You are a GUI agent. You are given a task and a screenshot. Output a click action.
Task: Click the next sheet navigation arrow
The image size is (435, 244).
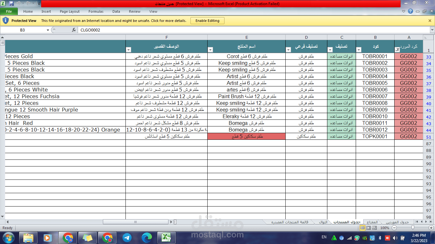[426, 222]
